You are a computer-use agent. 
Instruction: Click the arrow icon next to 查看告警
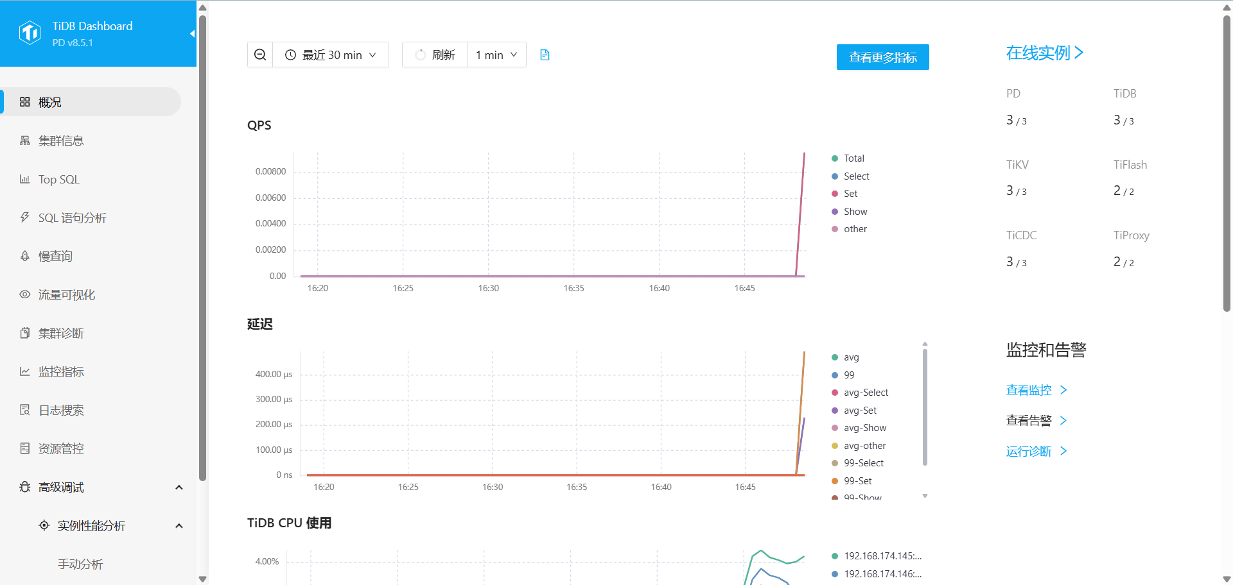tap(1063, 421)
